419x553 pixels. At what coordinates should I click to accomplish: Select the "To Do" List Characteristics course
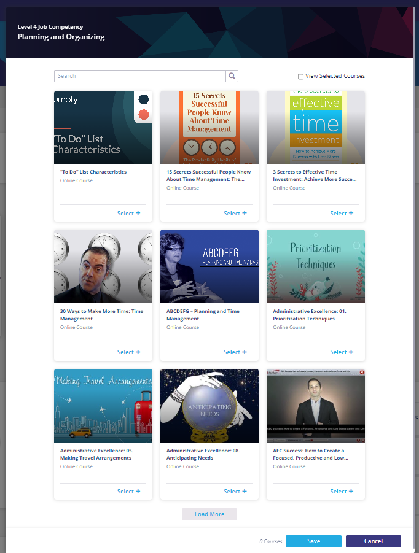click(128, 213)
